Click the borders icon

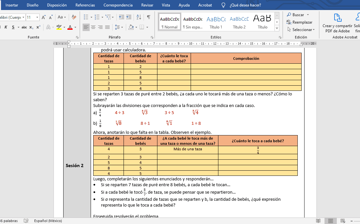click(x=142, y=27)
